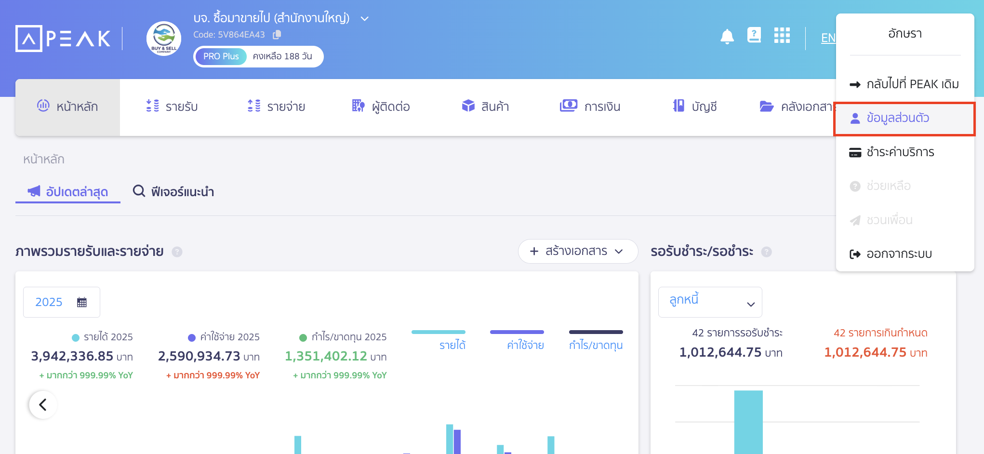Open the apps grid icon

(x=782, y=35)
